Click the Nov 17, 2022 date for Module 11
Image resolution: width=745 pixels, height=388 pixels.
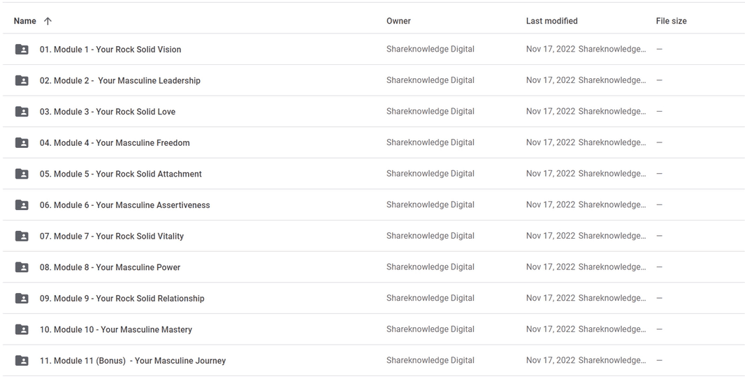pos(550,361)
